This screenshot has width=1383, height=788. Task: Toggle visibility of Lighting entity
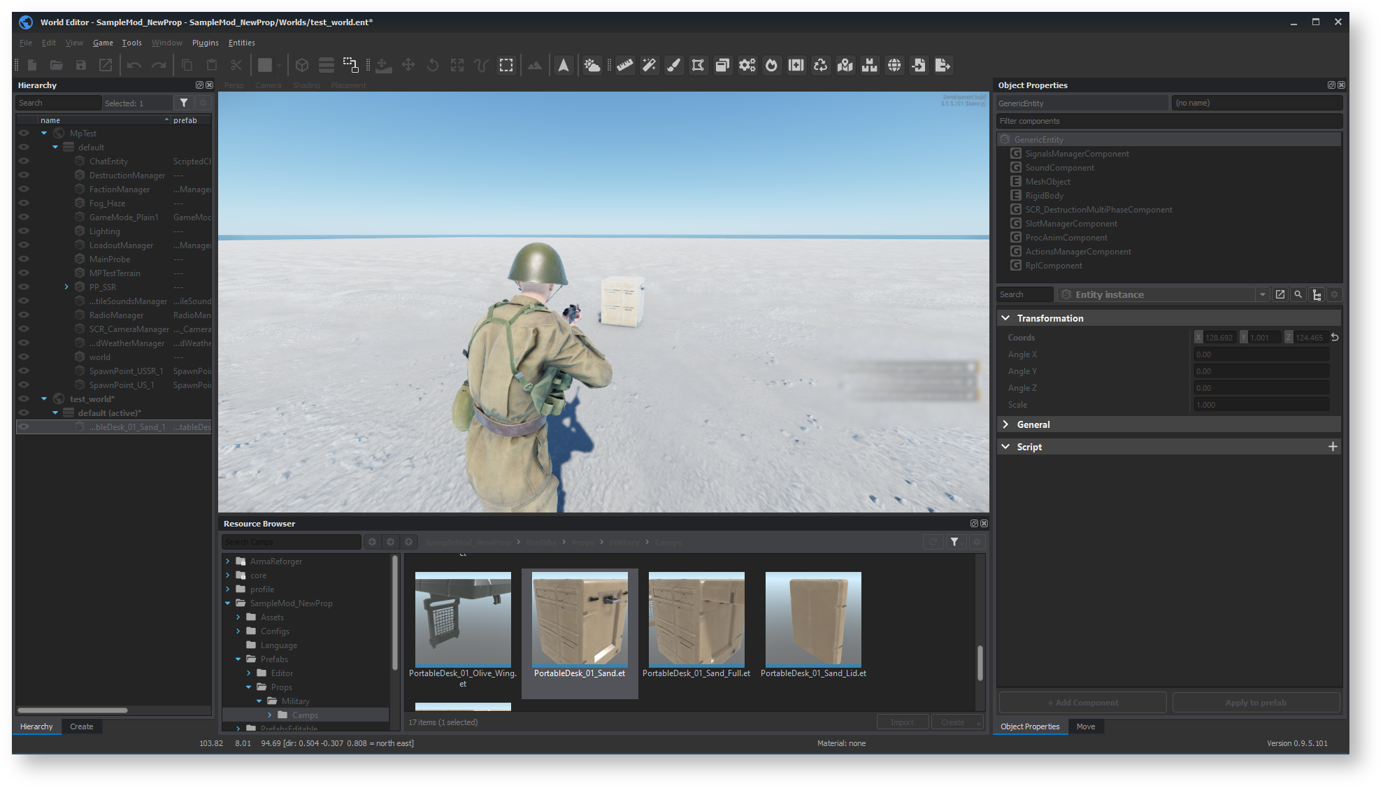[x=24, y=231]
